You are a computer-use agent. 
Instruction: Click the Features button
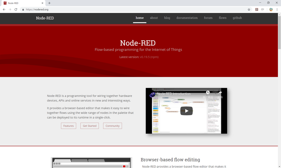click(x=68, y=126)
